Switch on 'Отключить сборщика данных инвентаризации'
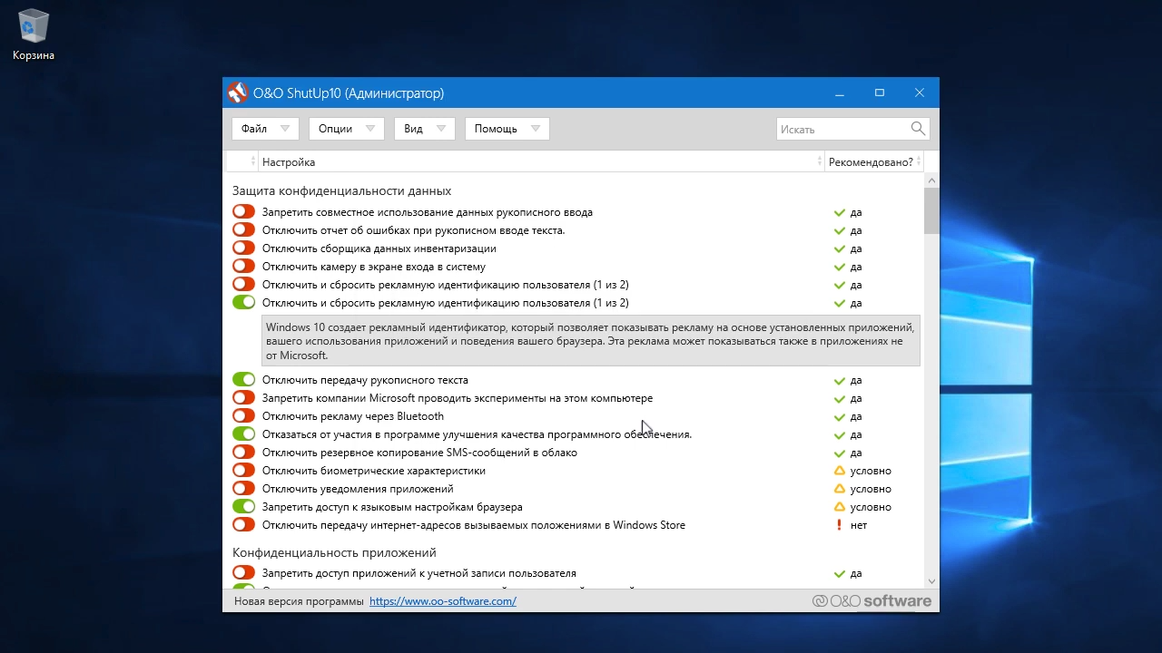 click(x=243, y=248)
